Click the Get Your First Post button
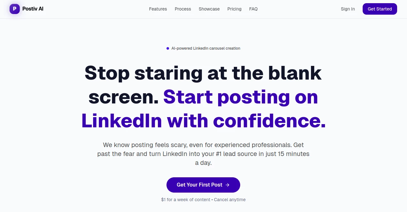Screen dimensions: 407x212 [x=203, y=185]
